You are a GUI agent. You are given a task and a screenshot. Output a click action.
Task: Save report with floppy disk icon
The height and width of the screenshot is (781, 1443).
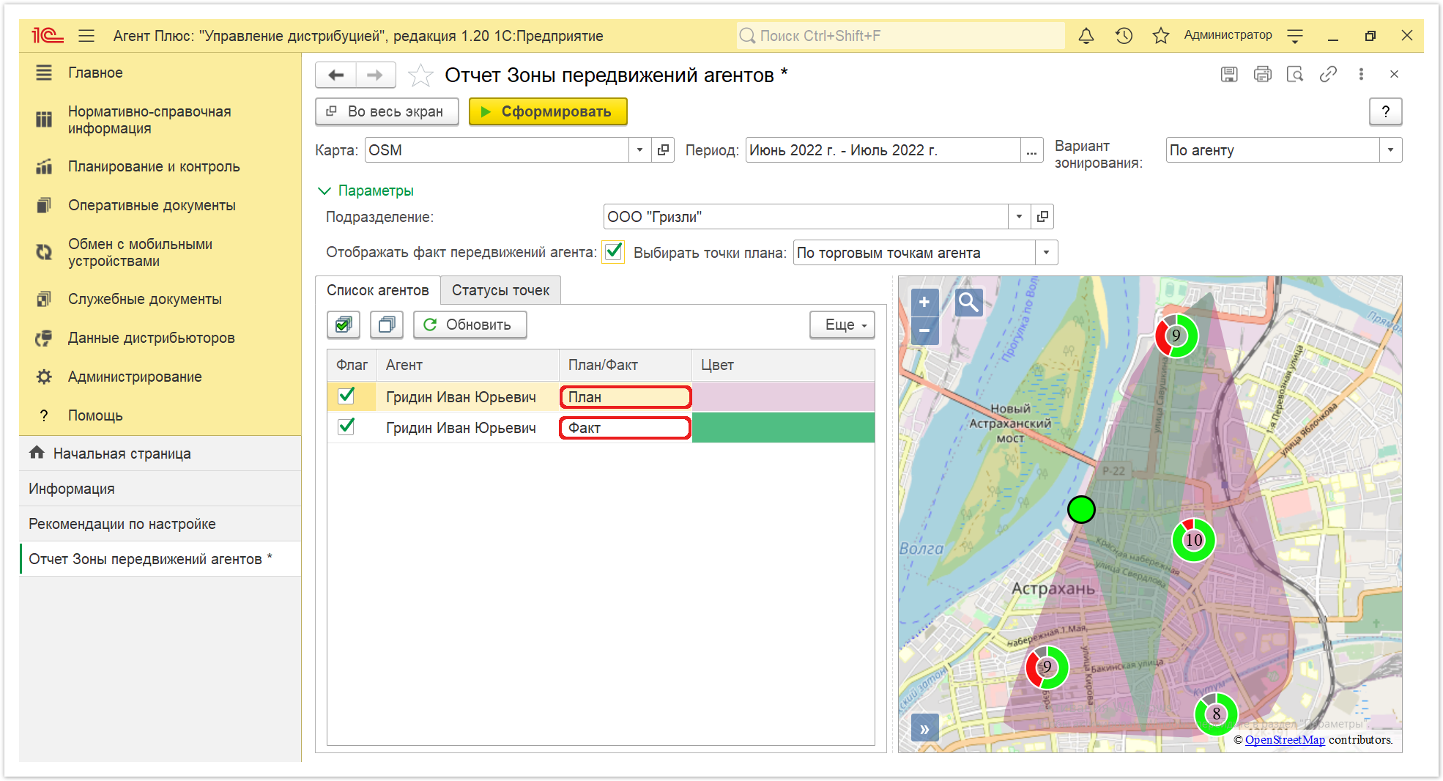(x=1229, y=74)
